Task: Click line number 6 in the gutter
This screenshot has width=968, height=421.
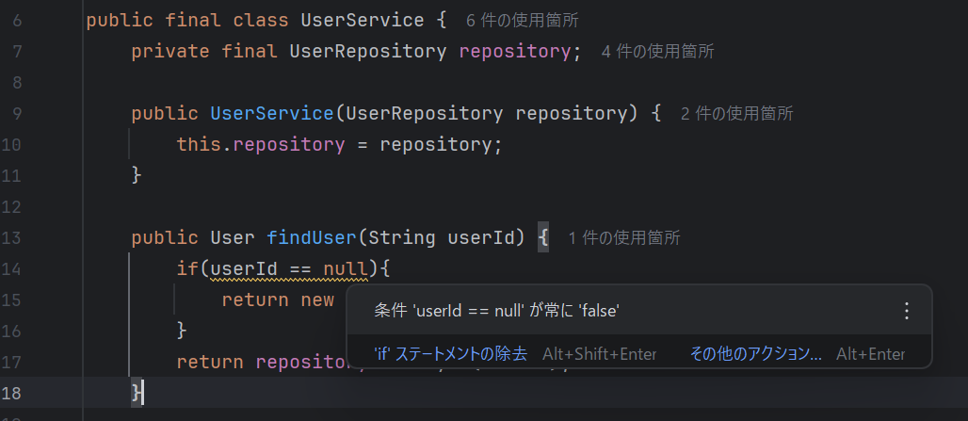Action: point(17,21)
